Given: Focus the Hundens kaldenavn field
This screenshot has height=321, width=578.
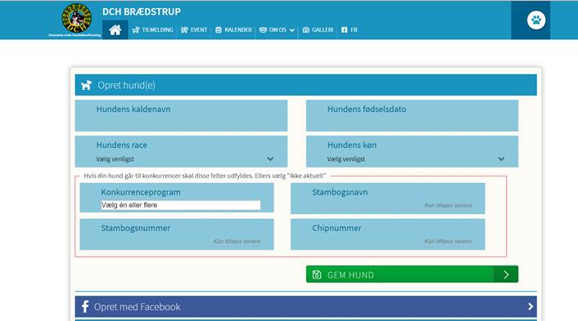Looking at the screenshot, I should click(x=181, y=115).
